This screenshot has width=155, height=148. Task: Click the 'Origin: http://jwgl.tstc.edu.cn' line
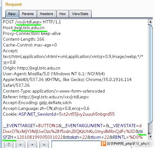point(32,68)
